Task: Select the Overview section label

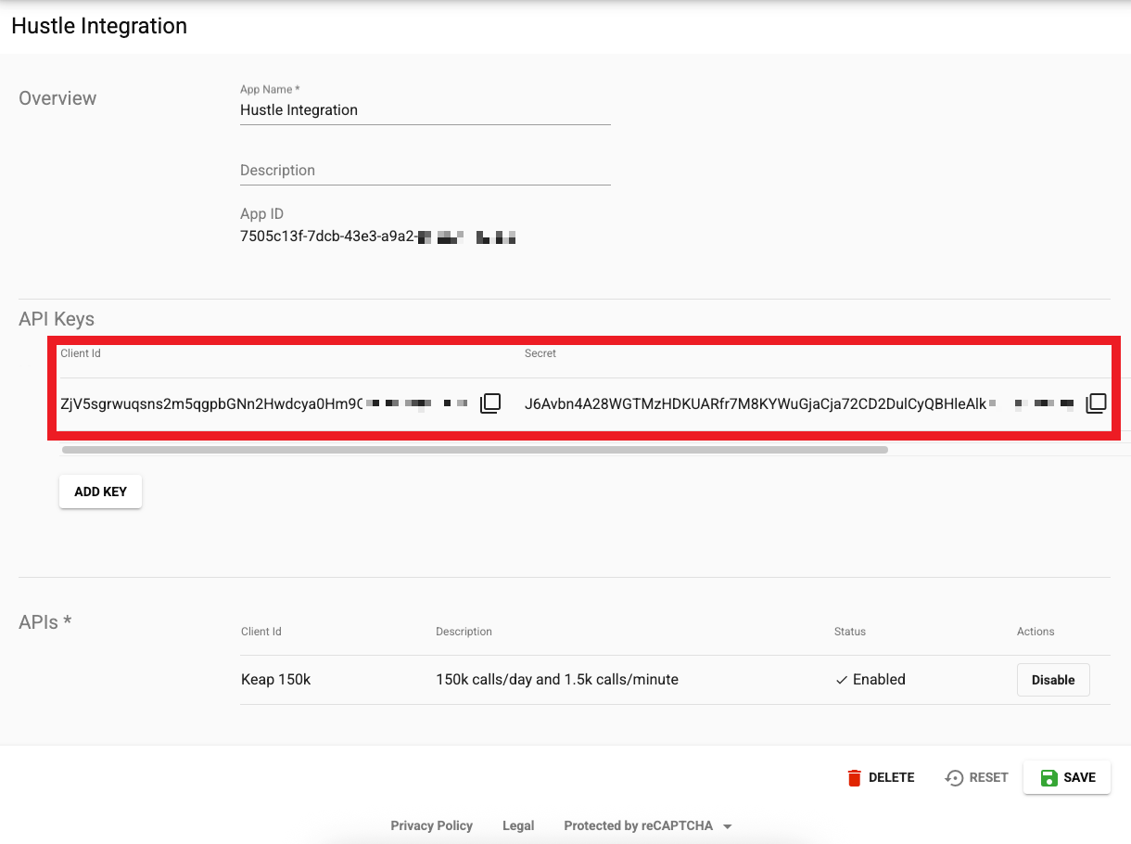Action: (x=57, y=97)
